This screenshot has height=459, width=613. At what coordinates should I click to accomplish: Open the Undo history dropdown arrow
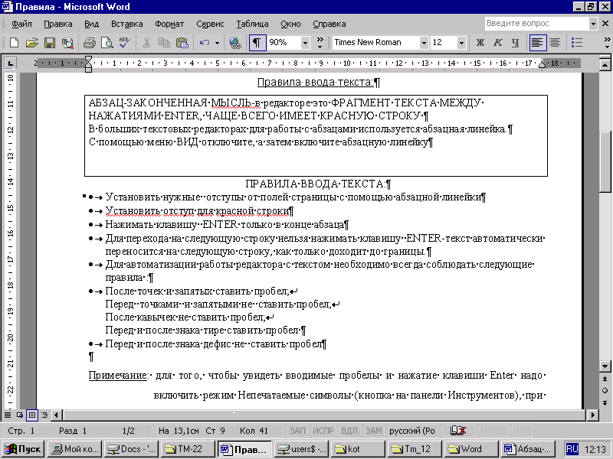coord(217,43)
